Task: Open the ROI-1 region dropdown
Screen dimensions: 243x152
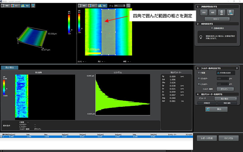Action: (x=217, y=19)
